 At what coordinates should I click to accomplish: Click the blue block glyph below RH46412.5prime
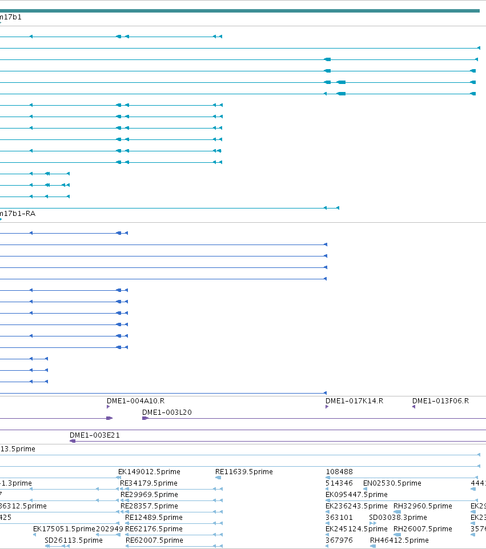pos(373,546)
